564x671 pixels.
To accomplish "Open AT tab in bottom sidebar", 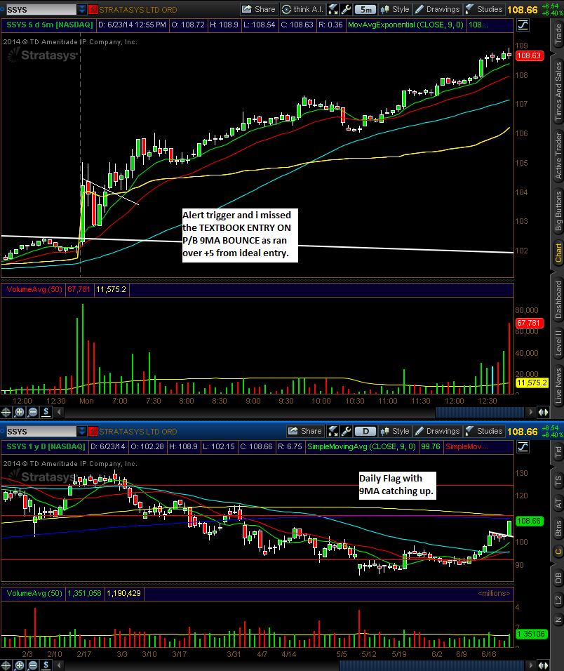I will tap(558, 504).
